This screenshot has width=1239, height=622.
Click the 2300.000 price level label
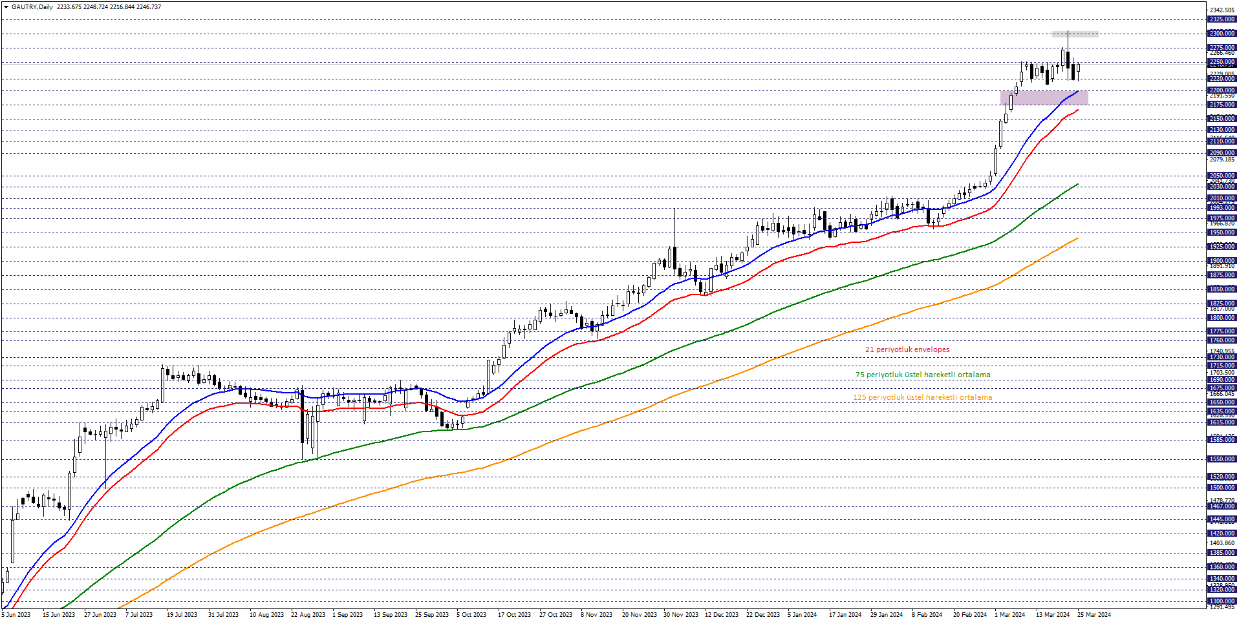coord(1222,34)
